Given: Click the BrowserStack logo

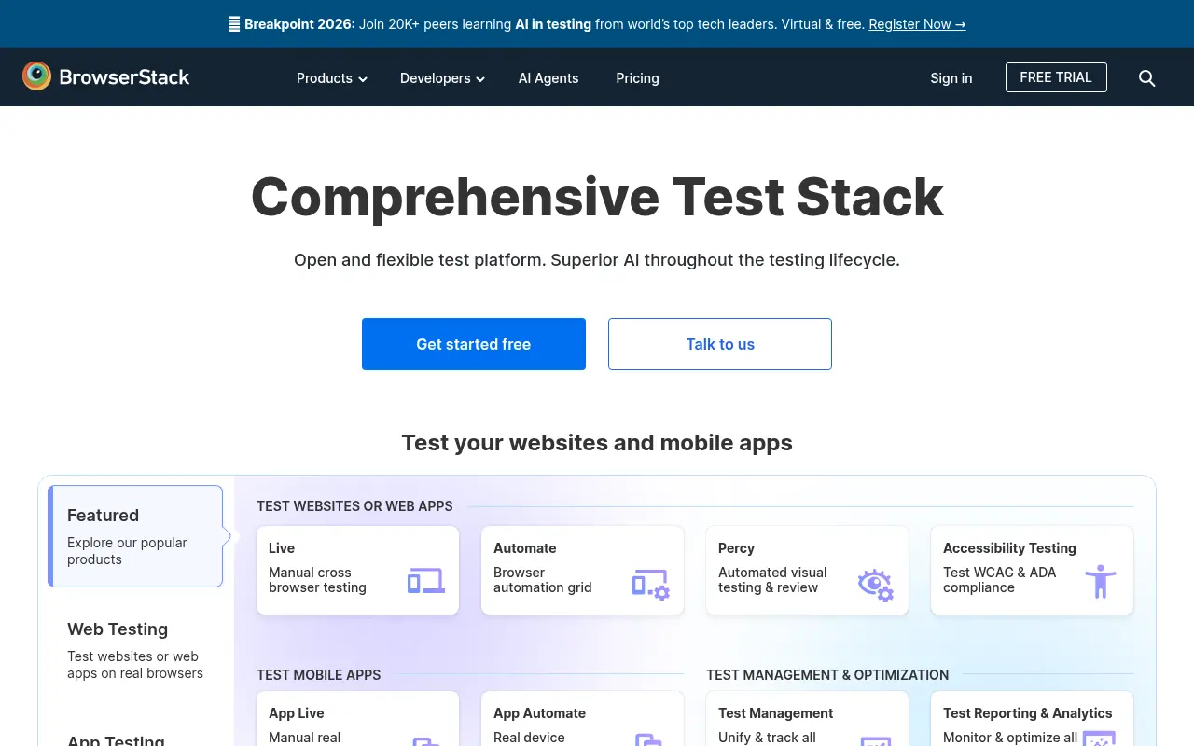Looking at the screenshot, I should tap(105, 76).
